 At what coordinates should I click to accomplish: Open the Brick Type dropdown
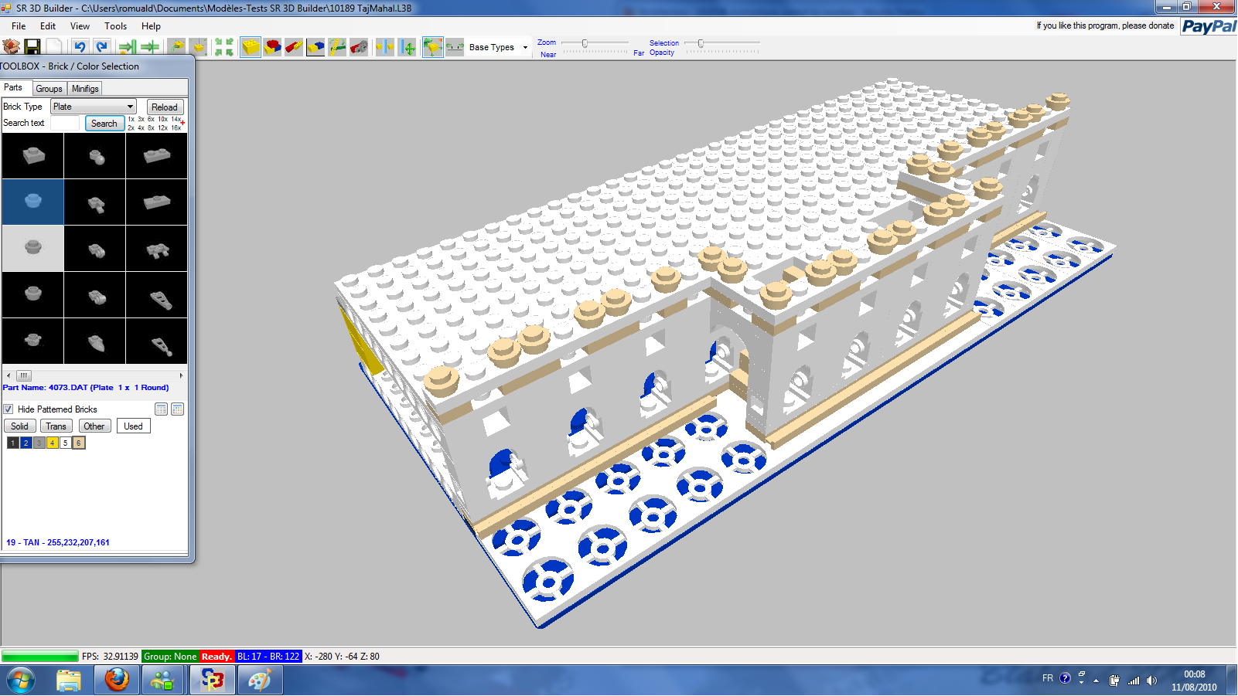(94, 107)
